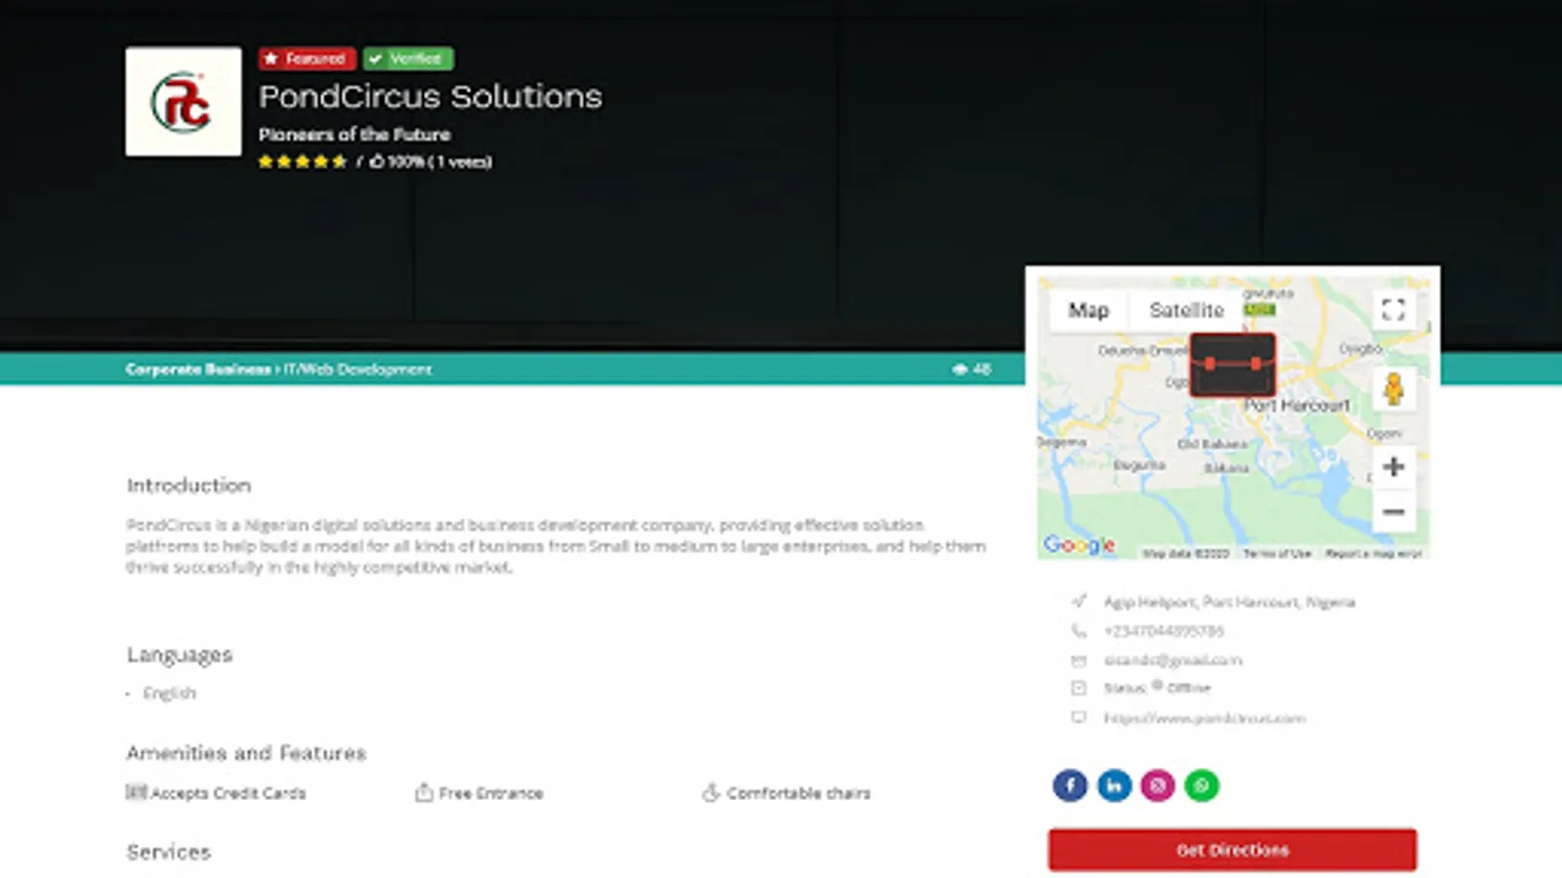Click the location arrow icon beside the address

pyautogui.click(x=1079, y=601)
